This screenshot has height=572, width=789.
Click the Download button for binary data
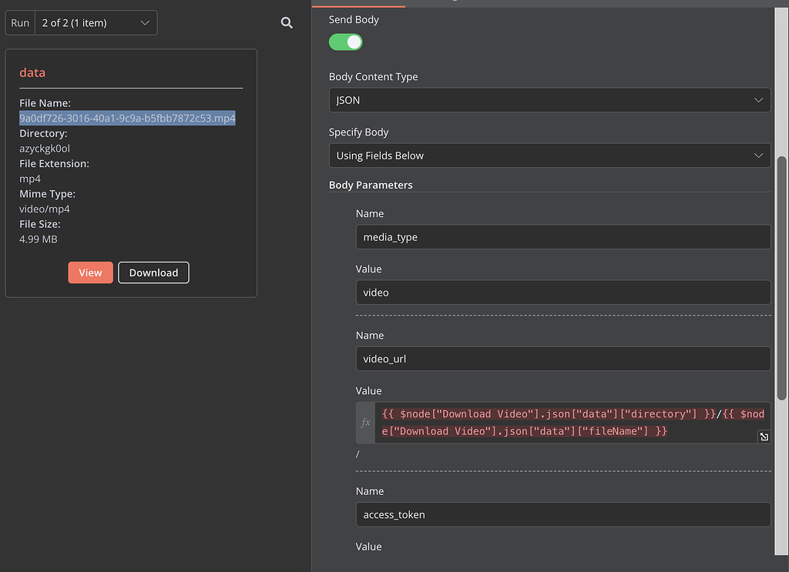(153, 273)
